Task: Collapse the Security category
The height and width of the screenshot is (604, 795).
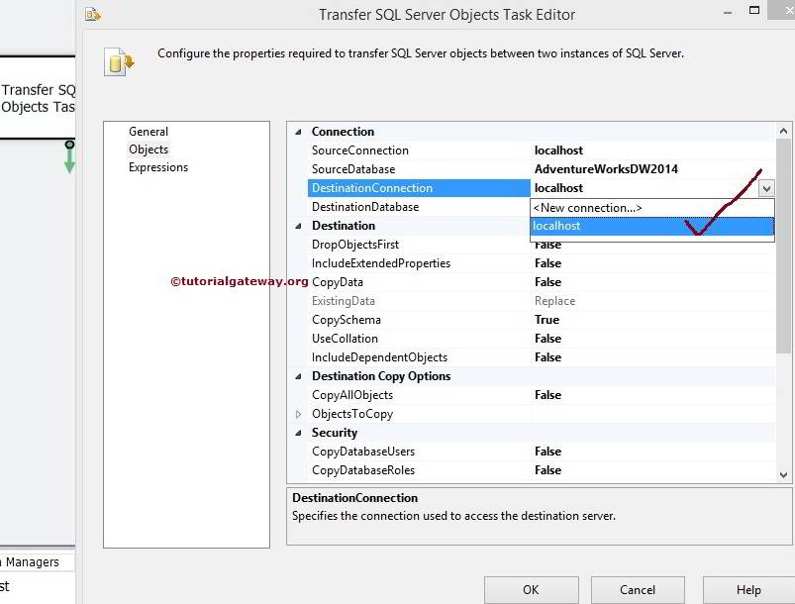Action: point(299,432)
